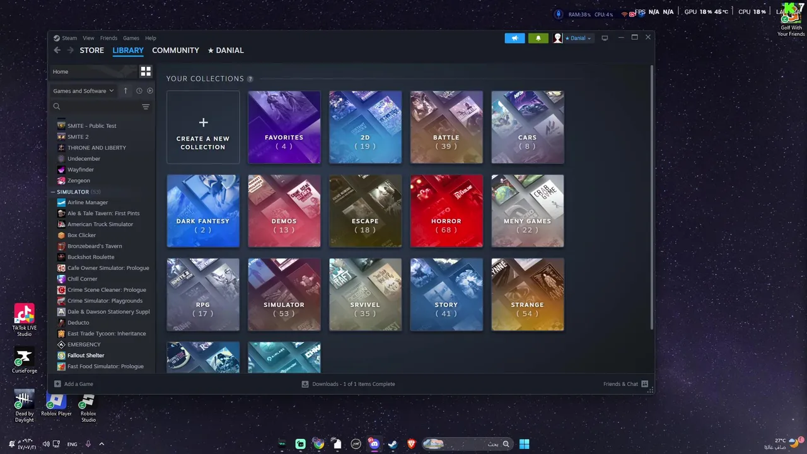The width and height of the screenshot is (807, 454).
Task: Open the BATTLE collection
Action: coord(446,127)
